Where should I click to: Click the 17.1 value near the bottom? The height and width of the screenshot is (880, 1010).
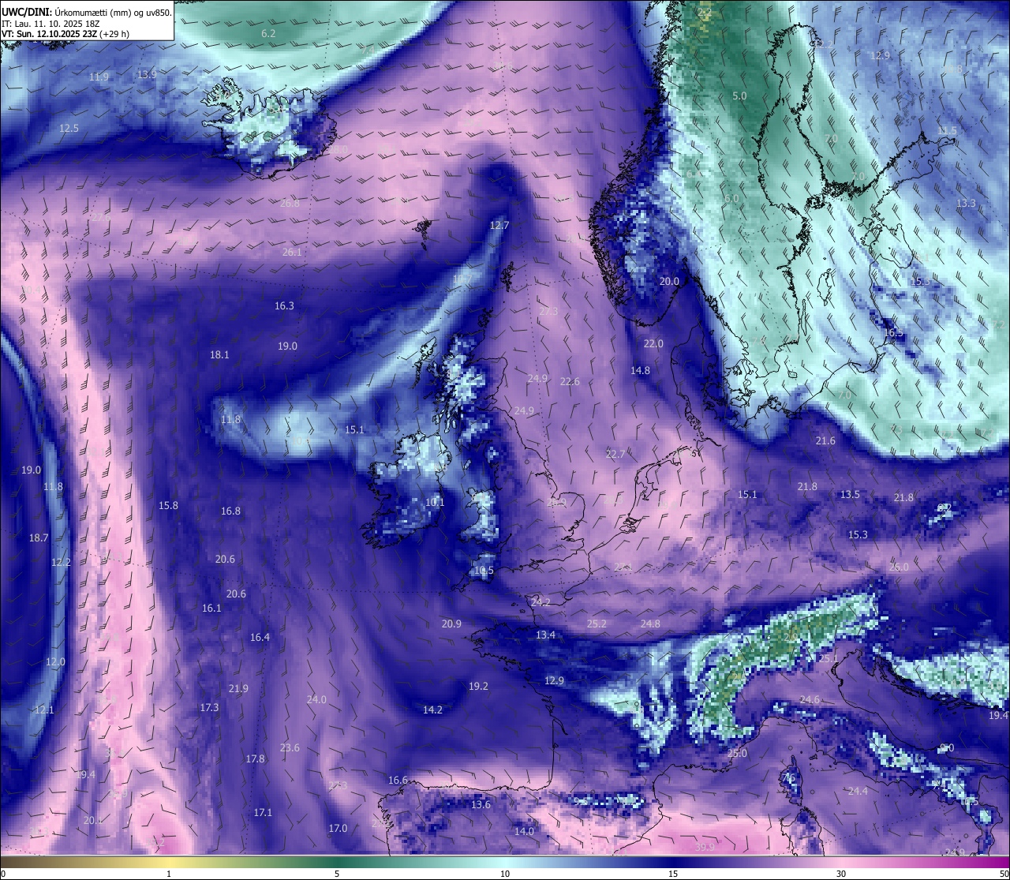[x=263, y=812]
